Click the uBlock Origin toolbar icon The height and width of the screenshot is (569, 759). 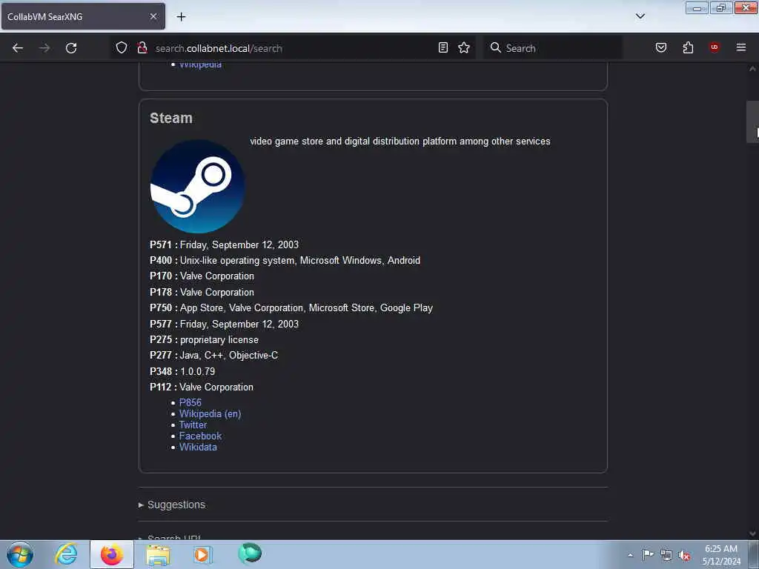coord(715,47)
